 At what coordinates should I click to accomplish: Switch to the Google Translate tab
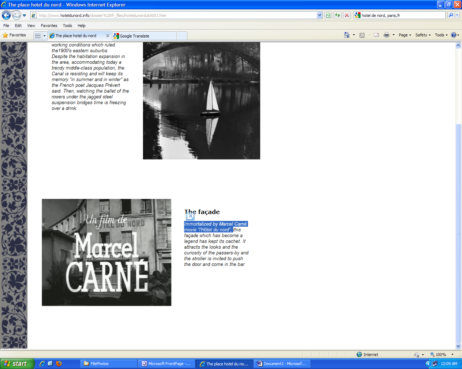[x=144, y=36]
